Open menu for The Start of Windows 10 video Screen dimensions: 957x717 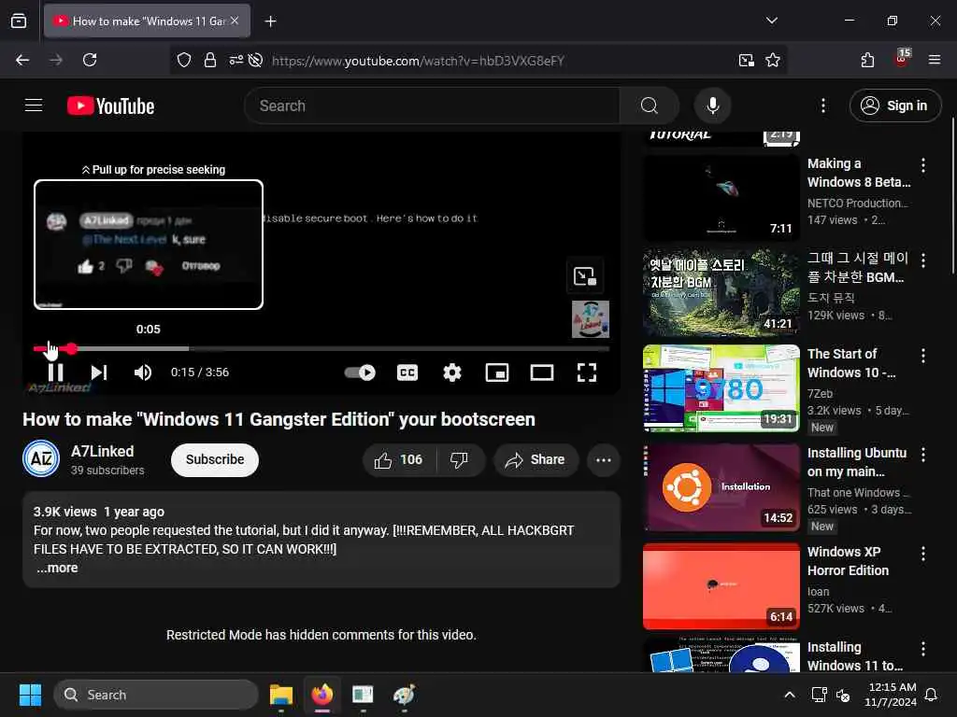point(922,356)
